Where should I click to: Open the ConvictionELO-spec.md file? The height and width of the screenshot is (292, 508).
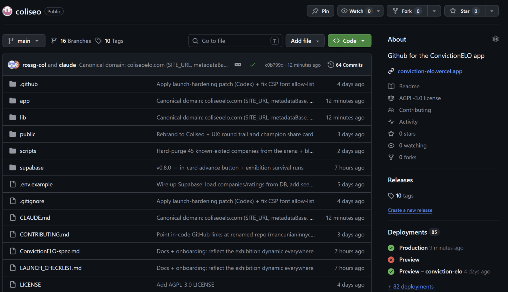[x=50, y=251]
